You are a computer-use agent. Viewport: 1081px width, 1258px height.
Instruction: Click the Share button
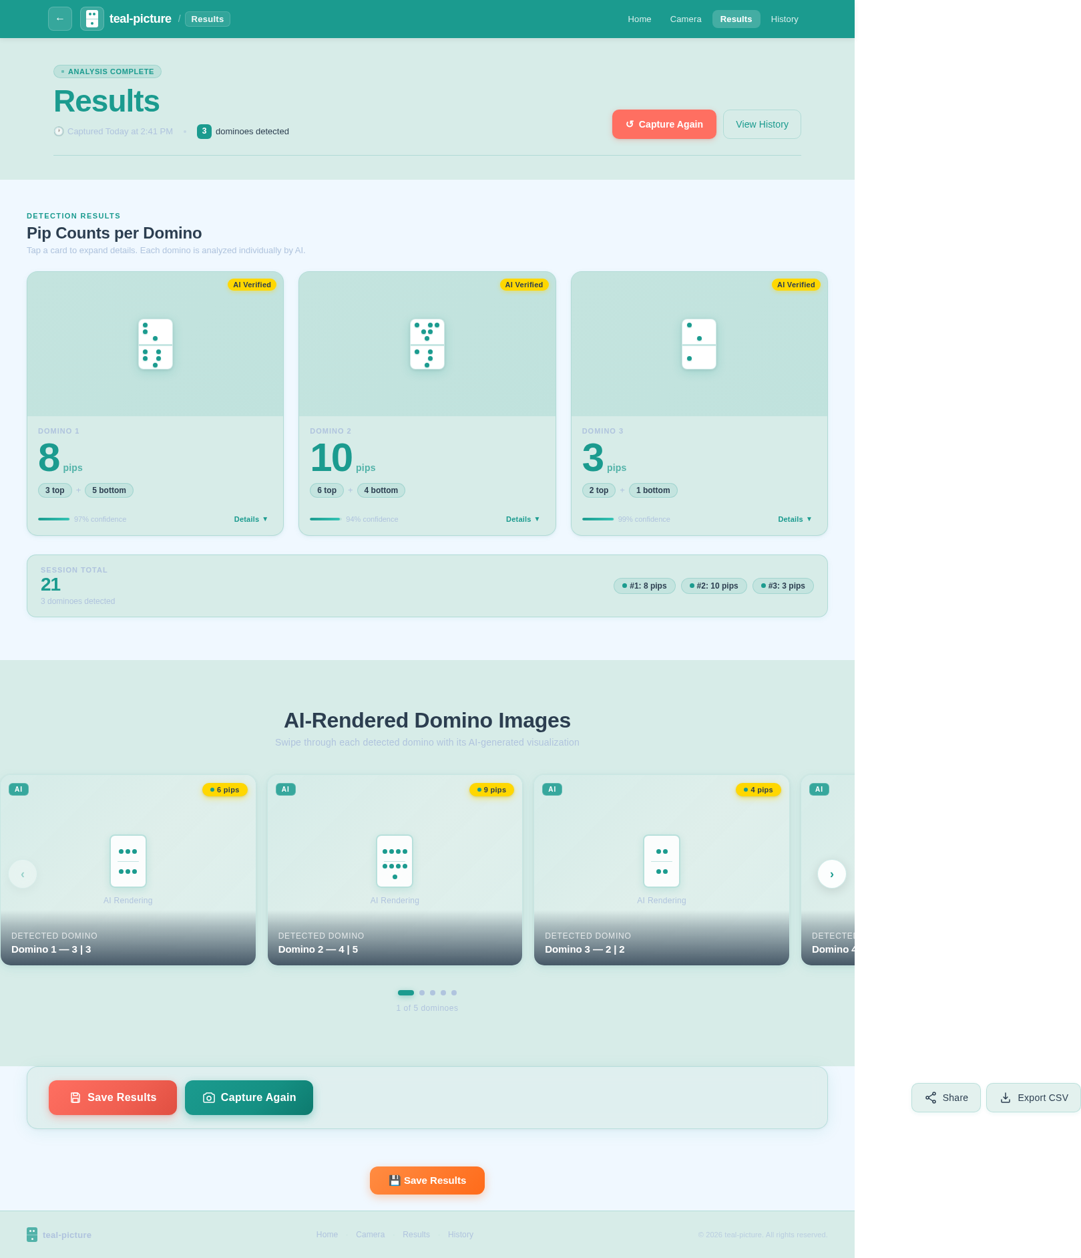[946, 1098]
